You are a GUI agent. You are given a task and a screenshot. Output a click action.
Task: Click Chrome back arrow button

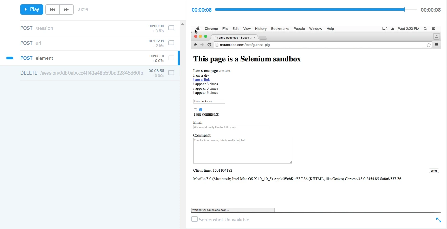click(195, 45)
